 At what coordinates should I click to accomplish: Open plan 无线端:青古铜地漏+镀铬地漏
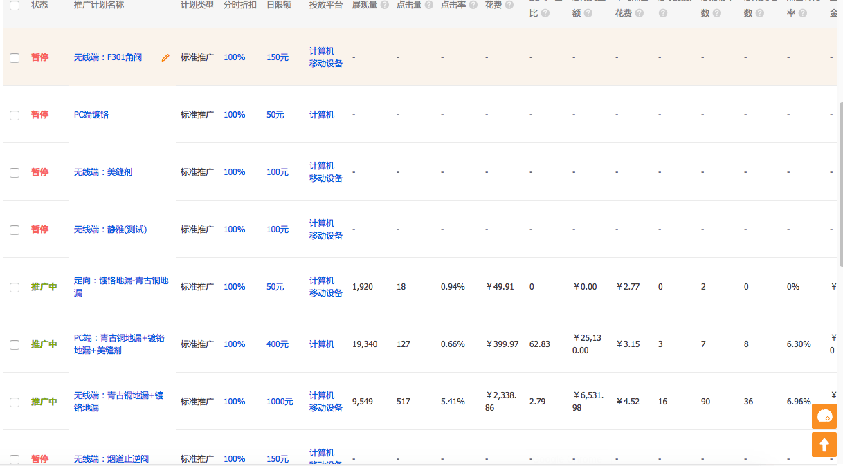[119, 402]
